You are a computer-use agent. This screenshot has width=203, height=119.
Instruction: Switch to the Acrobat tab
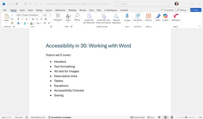coord(124,10)
